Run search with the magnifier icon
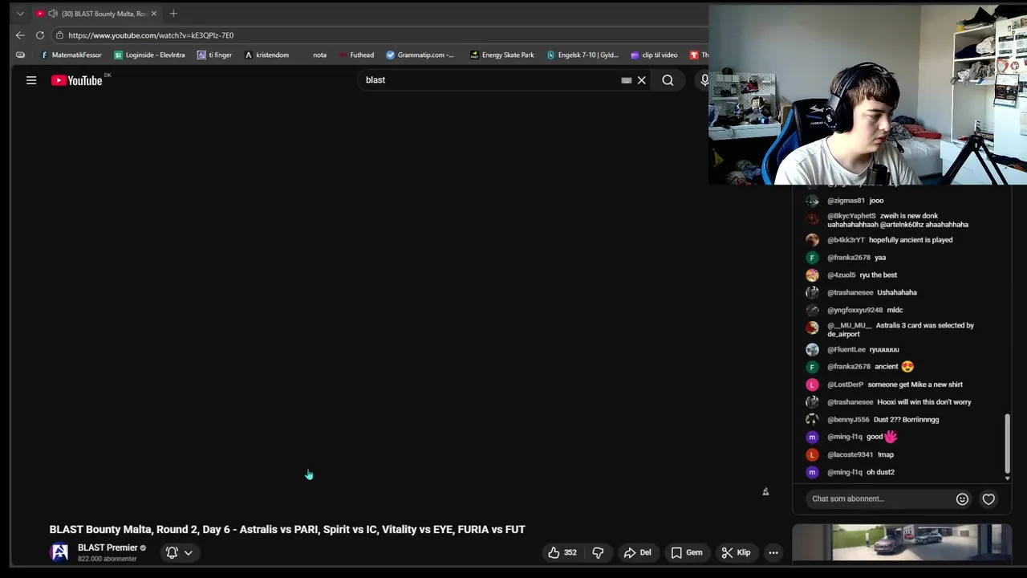The image size is (1027, 578). tap(668, 80)
